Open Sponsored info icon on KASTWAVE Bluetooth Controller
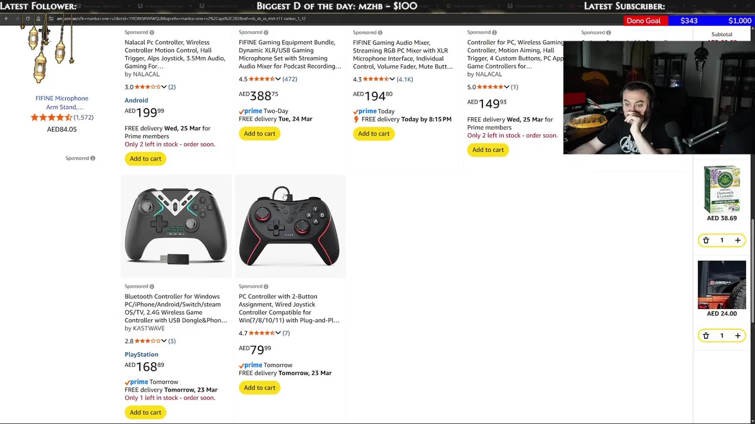Screen dimensions: 755x424 tap(152, 287)
